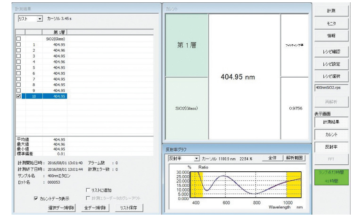362x217 pixels.
Task: Open レシピ確認 recipe confirmation
Action: click(331, 51)
